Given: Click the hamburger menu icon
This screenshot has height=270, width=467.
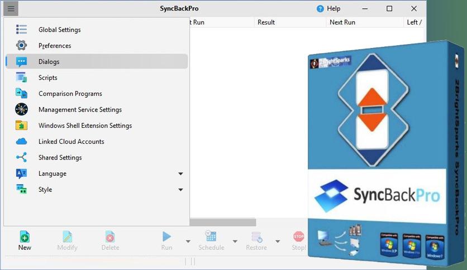Looking at the screenshot, I should click(x=11, y=8).
